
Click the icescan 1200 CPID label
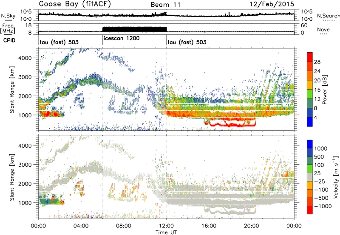click(x=122, y=38)
